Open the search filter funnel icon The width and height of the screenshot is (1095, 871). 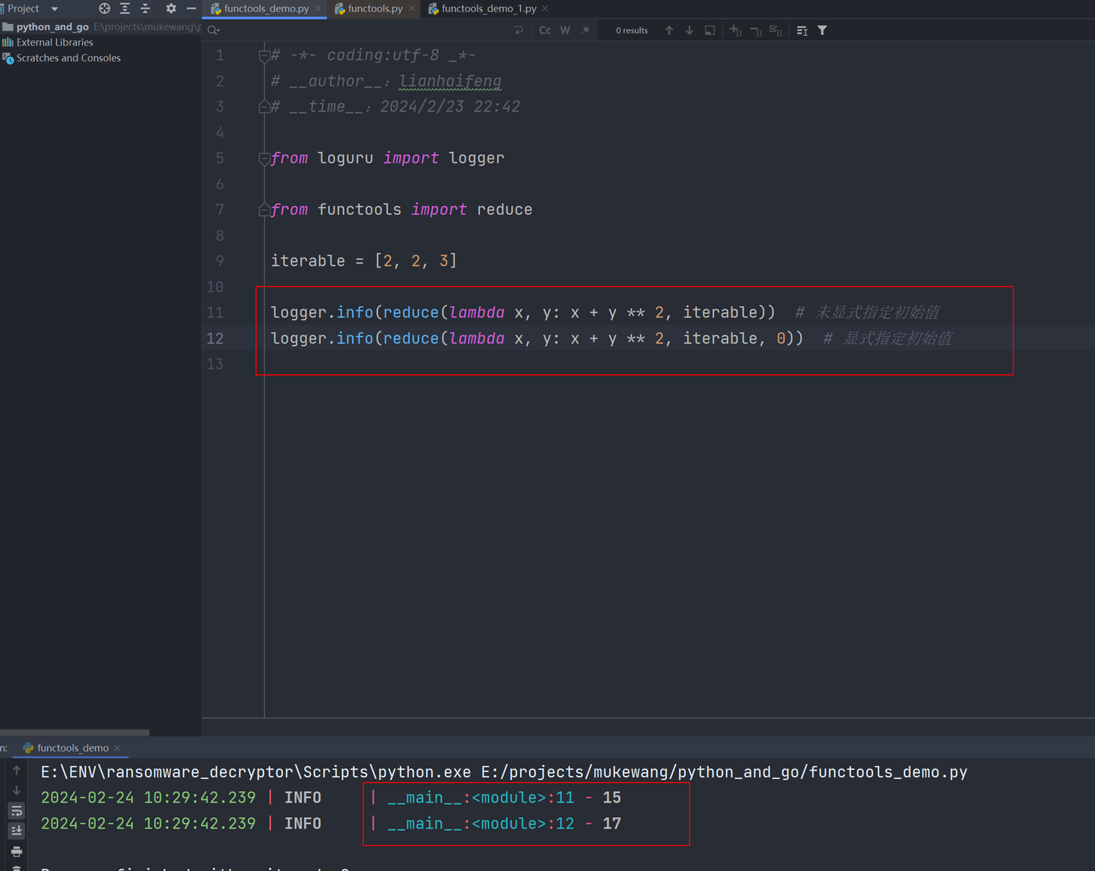pyautogui.click(x=822, y=30)
